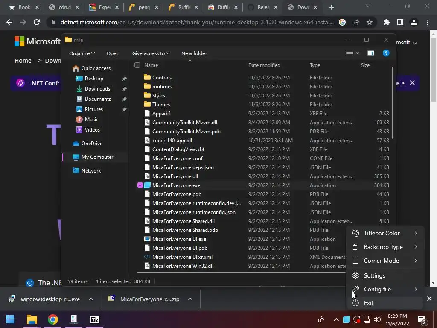Expand the Config file chevron arrow
The height and width of the screenshot is (328, 437).
(x=416, y=289)
